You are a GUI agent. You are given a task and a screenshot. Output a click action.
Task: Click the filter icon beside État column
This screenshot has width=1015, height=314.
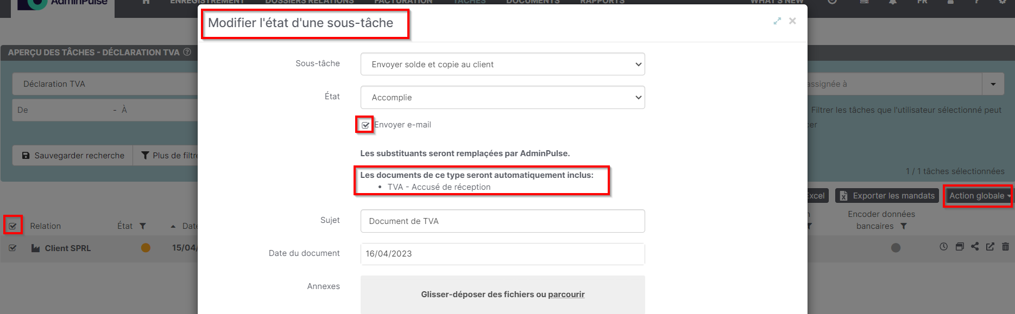143,226
